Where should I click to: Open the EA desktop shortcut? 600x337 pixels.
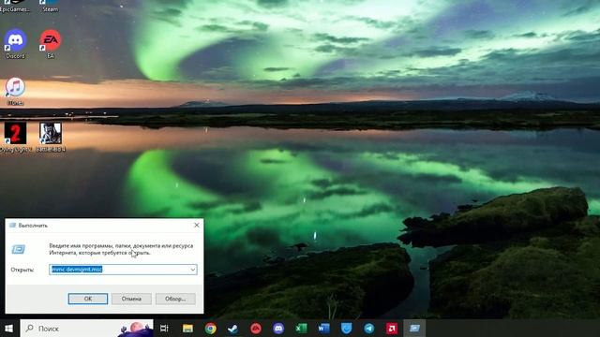click(51, 44)
